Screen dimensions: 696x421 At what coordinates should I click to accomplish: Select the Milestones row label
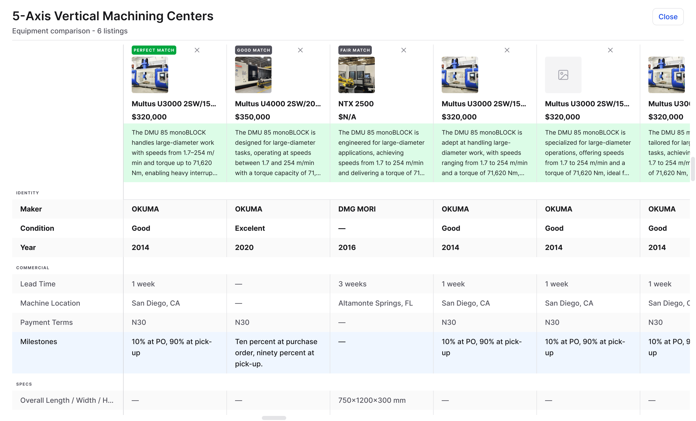pos(39,341)
